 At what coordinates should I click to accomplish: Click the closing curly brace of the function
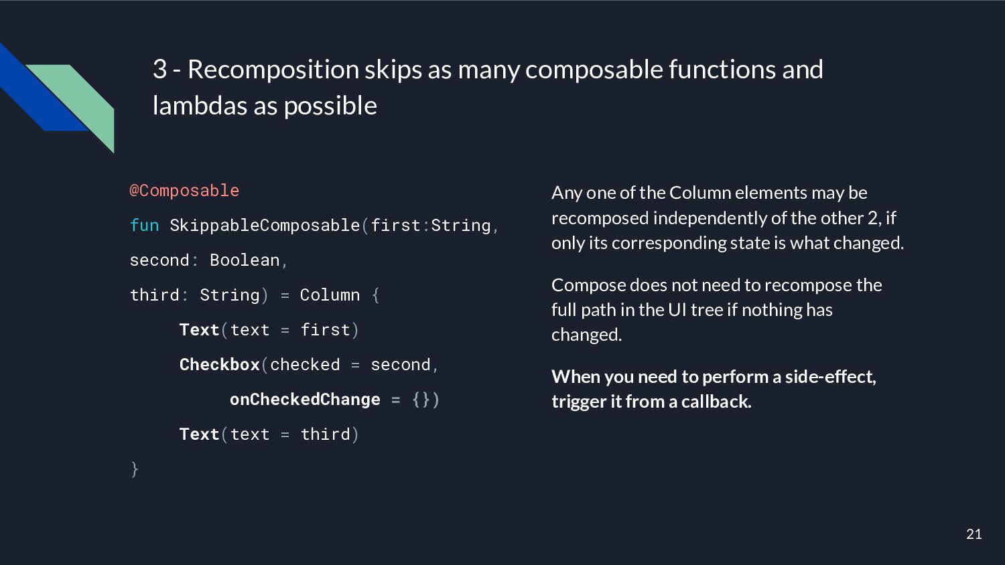pyautogui.click(x=135, y=469)
